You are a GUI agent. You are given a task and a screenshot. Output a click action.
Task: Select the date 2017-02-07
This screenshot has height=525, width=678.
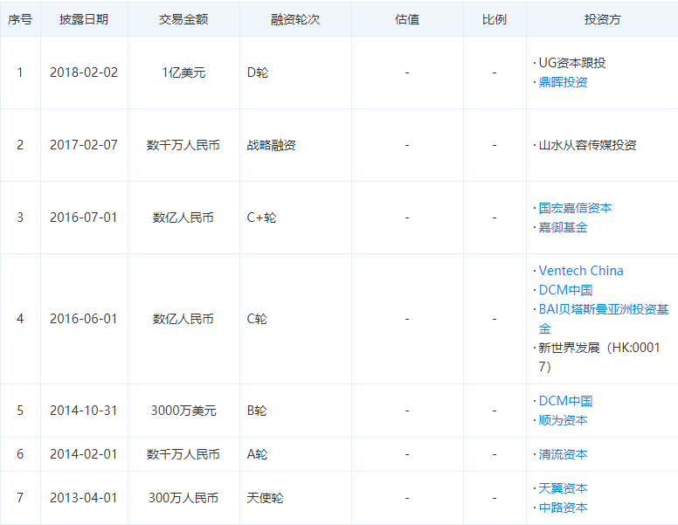tap(84, 145)
